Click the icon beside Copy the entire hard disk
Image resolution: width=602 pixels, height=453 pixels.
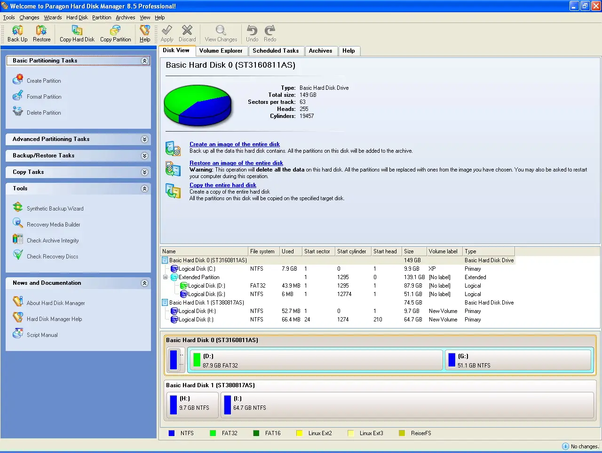click(173, 191)
